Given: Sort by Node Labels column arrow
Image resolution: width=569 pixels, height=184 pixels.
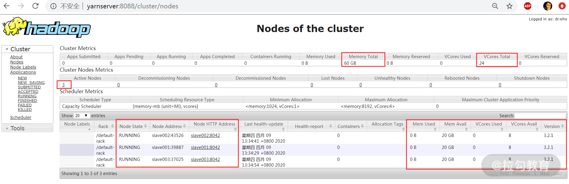Looking at the screenshot, I should (x=90, y=129).
